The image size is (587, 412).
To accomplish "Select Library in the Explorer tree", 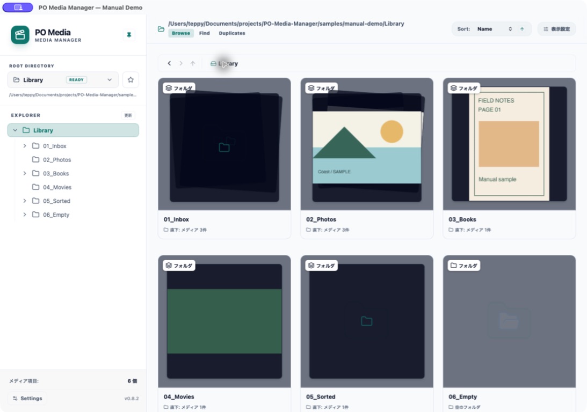I will (73, 130).
